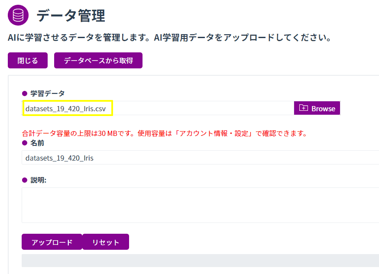This screenshot has height=274, width=379.
Task: Click the purple database icon beside the title
Action: click(18, 16)
